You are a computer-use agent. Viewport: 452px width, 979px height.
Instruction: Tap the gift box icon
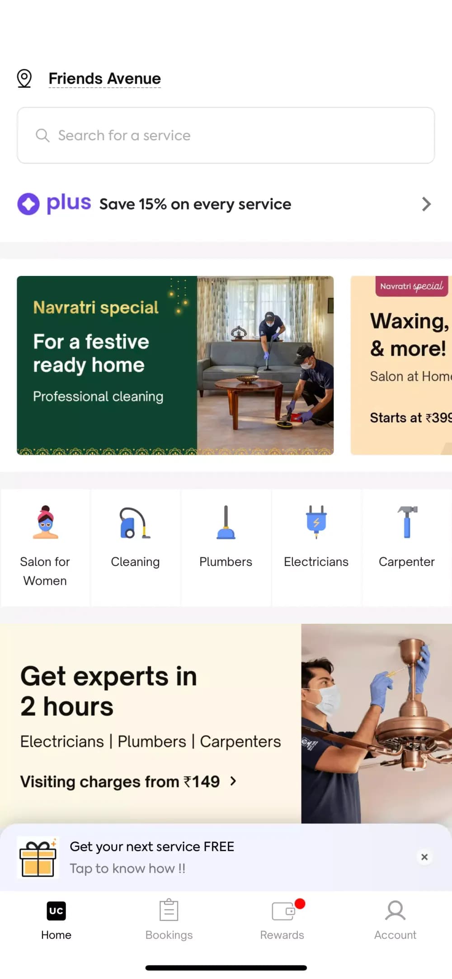pos(38,857)
